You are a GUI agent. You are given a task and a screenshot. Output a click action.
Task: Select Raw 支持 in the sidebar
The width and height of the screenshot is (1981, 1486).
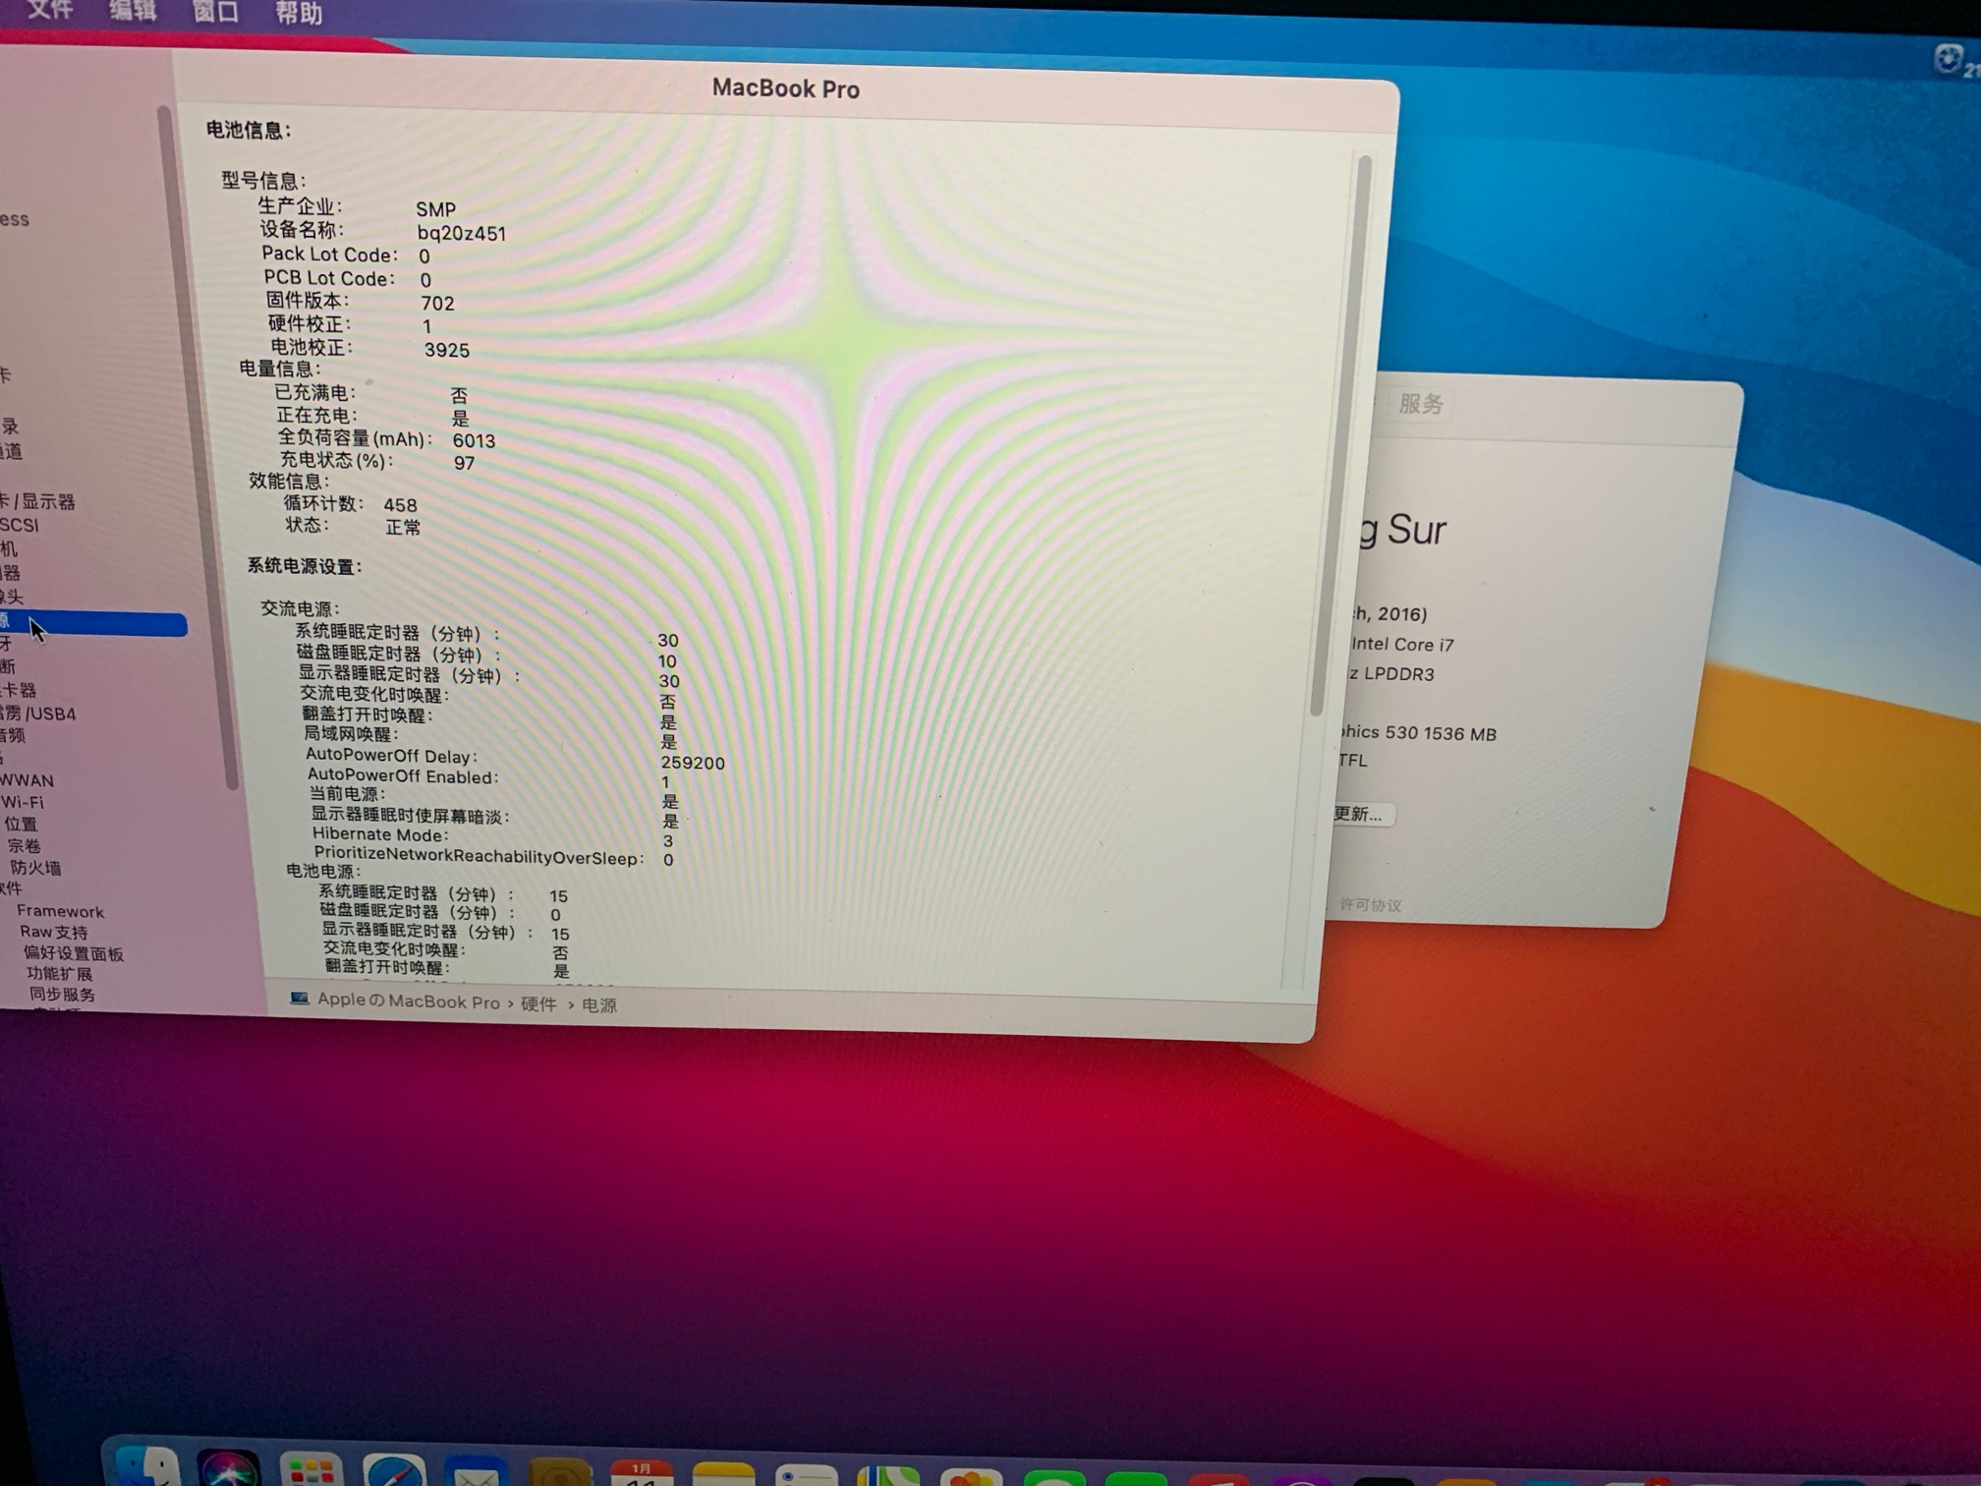click(54, 932)
